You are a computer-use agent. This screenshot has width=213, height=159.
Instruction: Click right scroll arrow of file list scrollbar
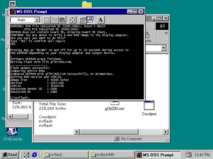(166, 132)
